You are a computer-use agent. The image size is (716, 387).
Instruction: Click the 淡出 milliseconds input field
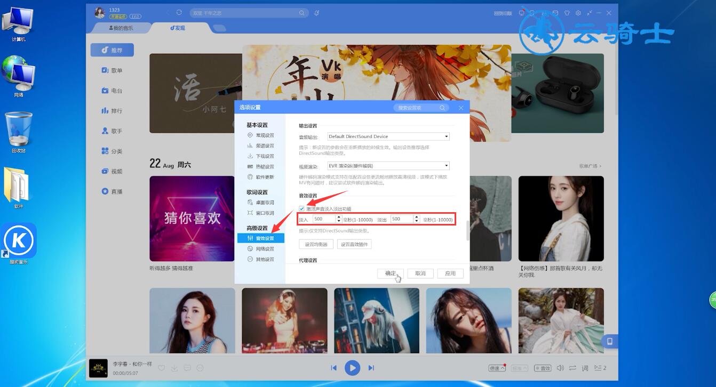pyautogui.click(x=402, y=219)
